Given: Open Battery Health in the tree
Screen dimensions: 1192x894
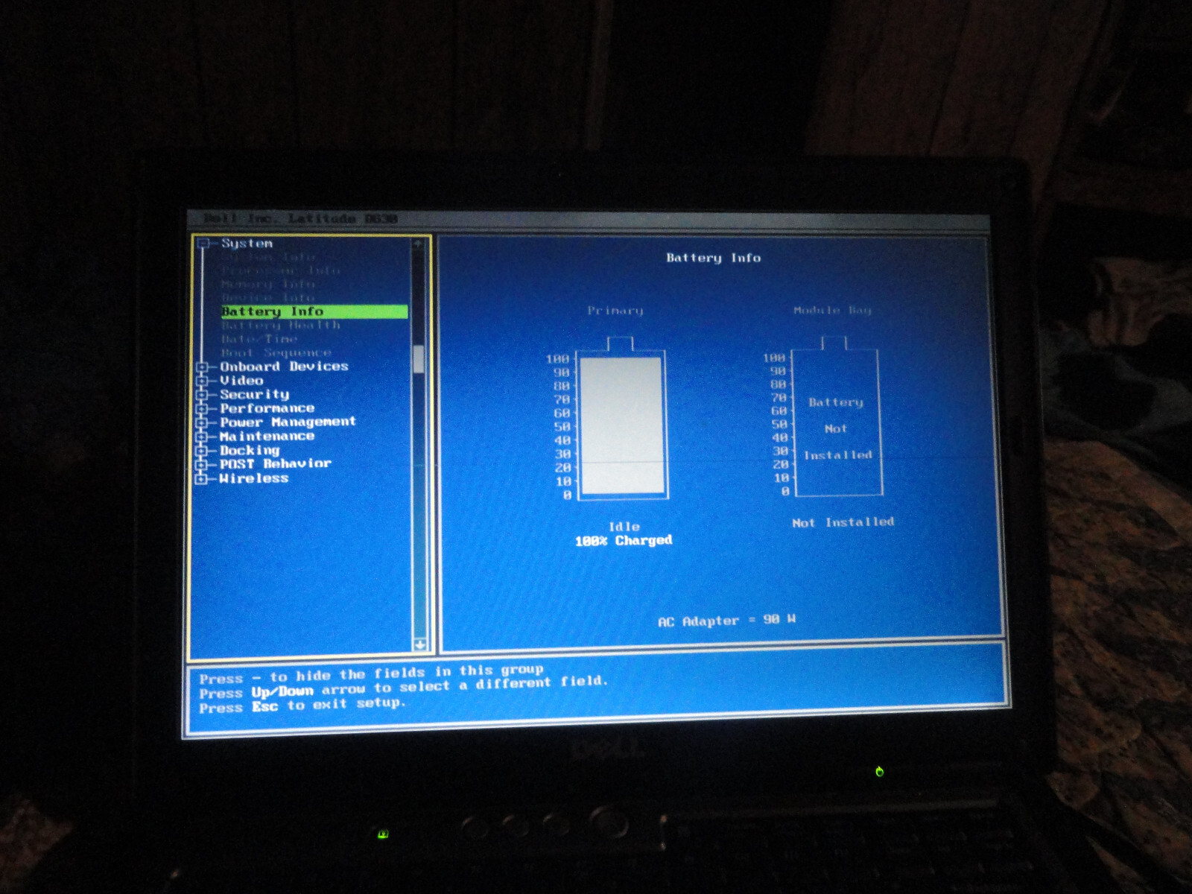Looking at the screenshot, I should [281, 325].
